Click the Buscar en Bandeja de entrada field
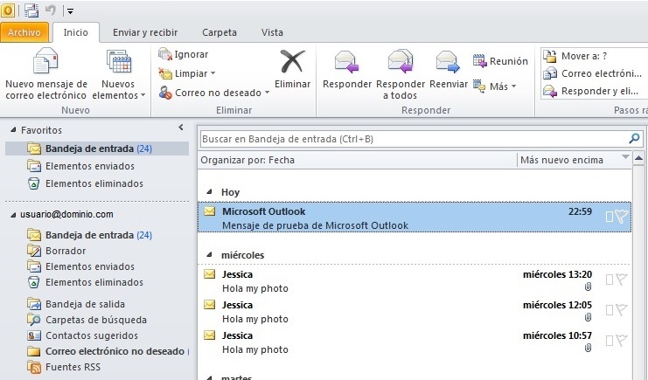The height and width of the screenshot is (380, 648). (x=411, y=139)
